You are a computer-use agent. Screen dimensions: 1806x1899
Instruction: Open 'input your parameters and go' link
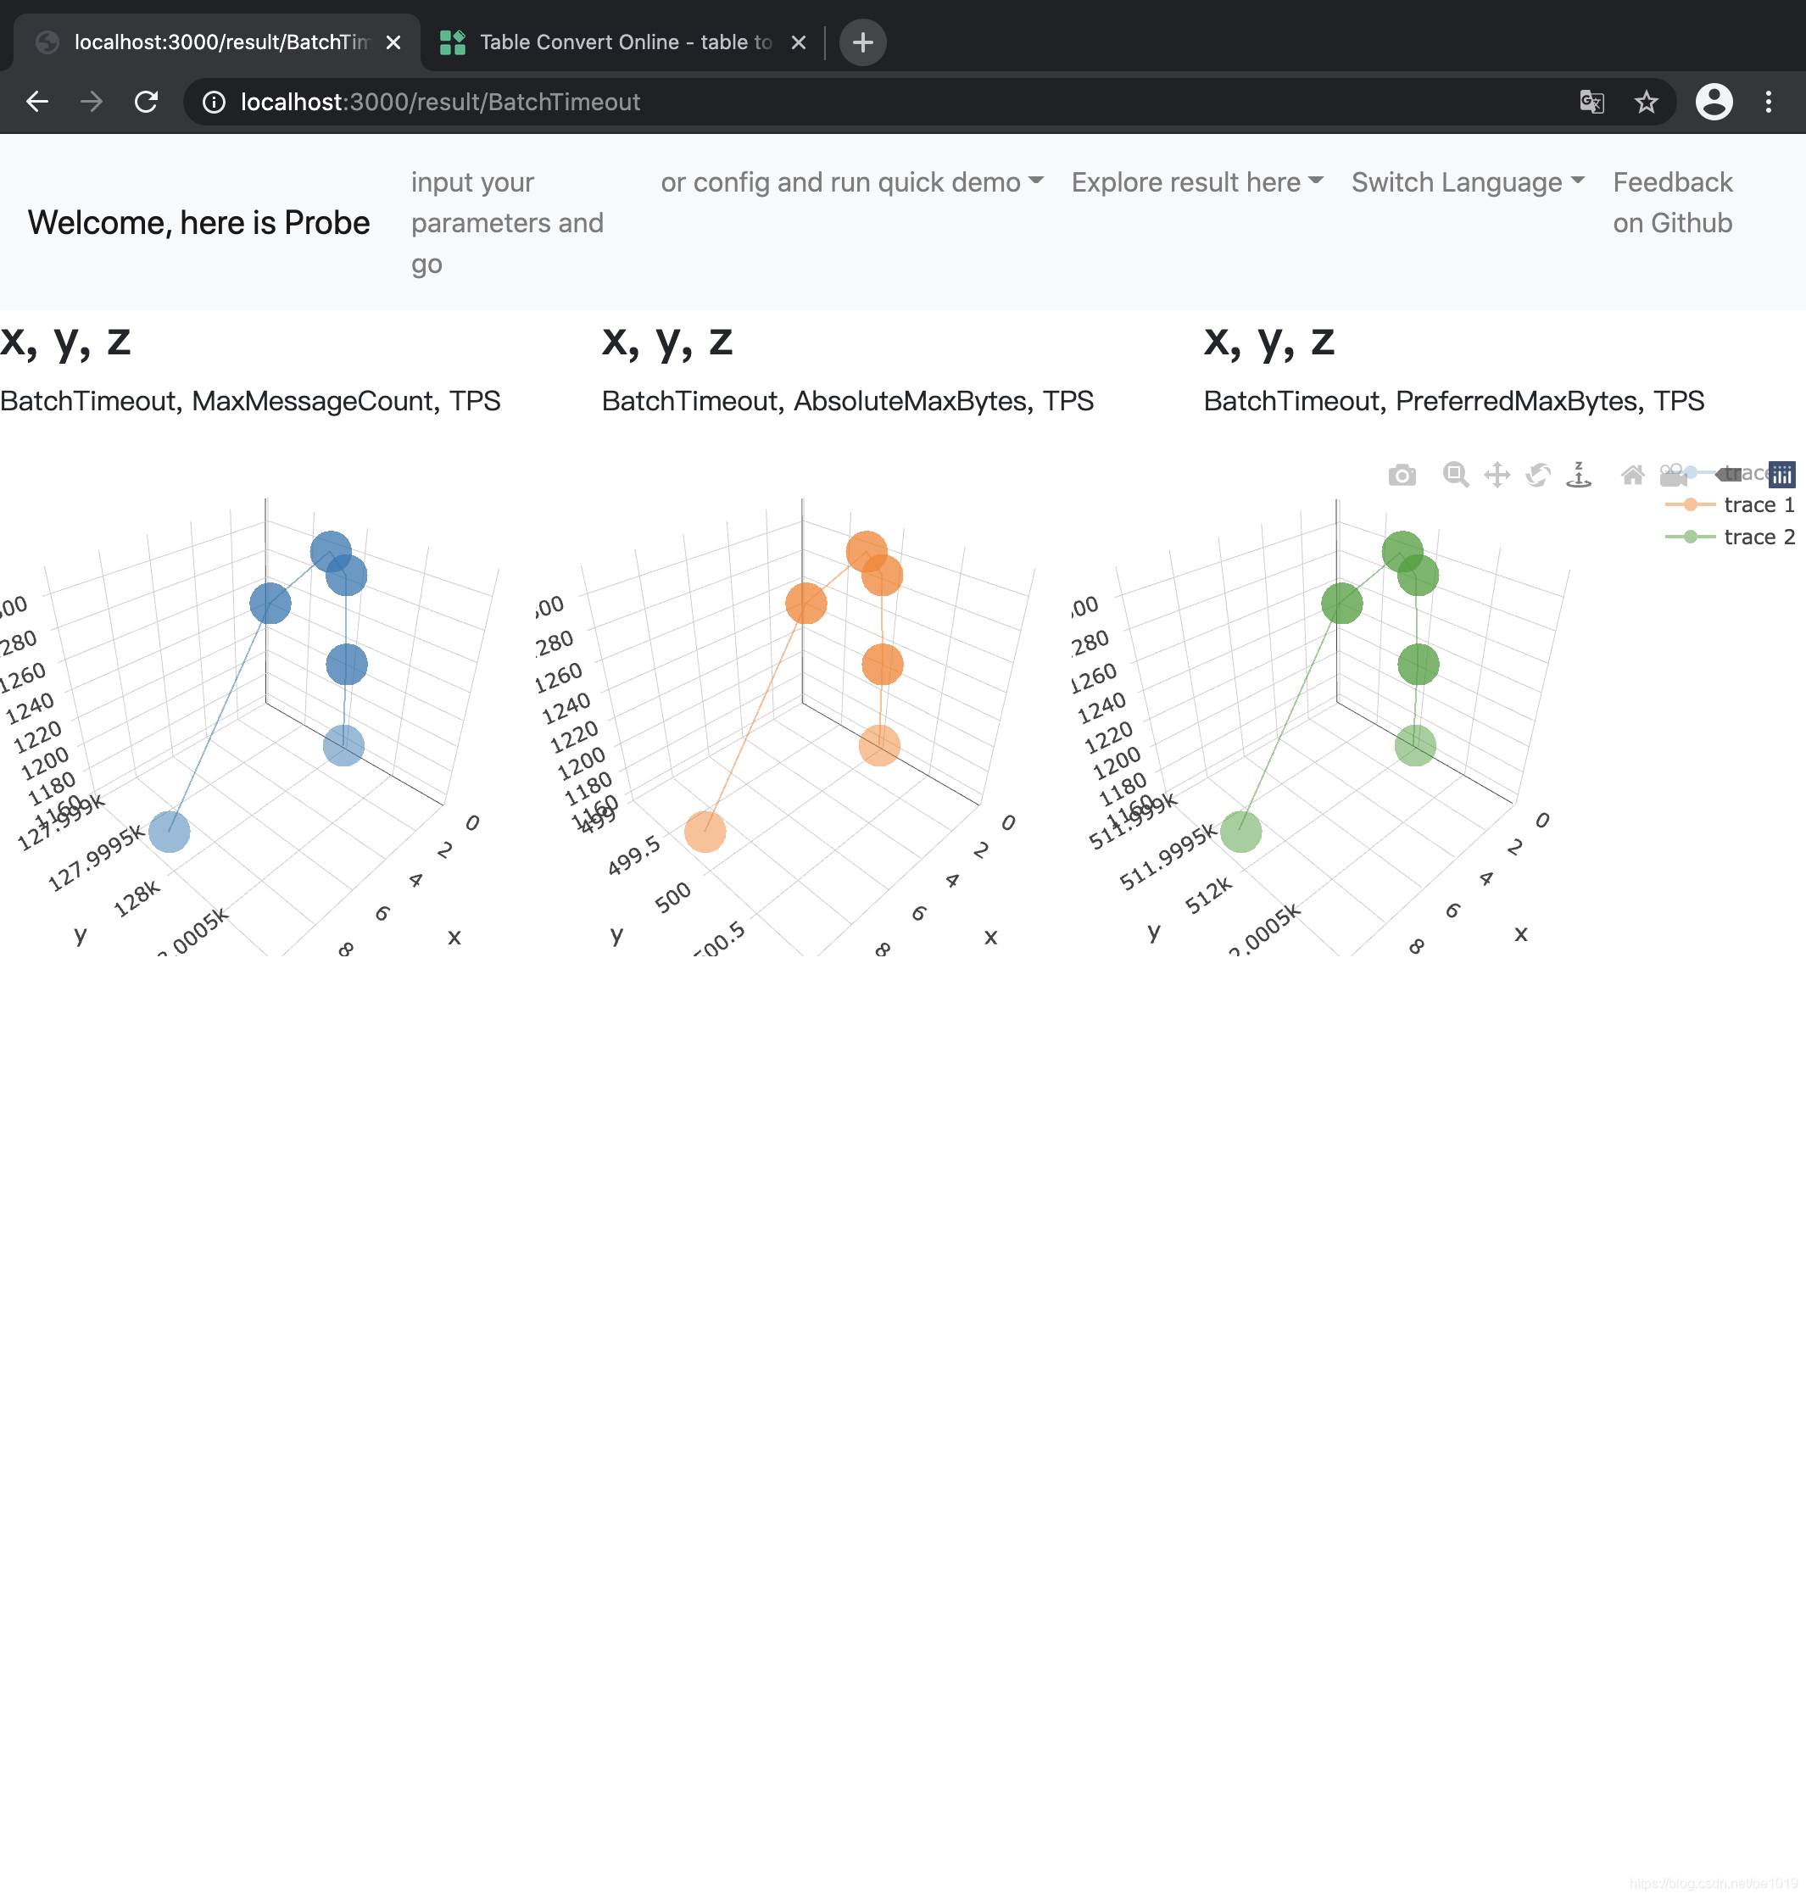point(507,222)
